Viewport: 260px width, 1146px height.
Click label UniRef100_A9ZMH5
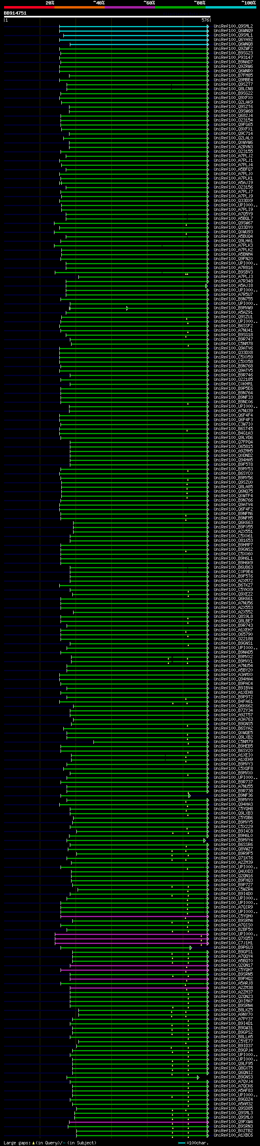233,451
